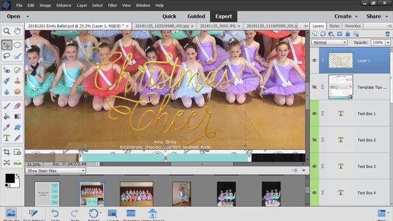
Task: Click the Redo button
Action: (x=75, y=215)
